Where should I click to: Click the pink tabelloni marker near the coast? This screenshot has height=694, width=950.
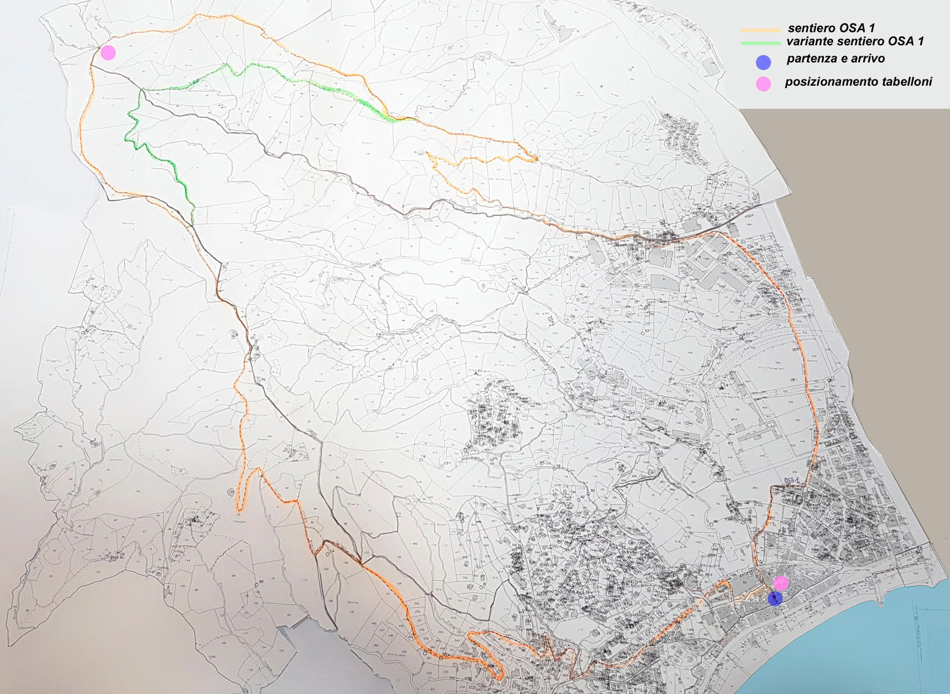coord(781,583)
